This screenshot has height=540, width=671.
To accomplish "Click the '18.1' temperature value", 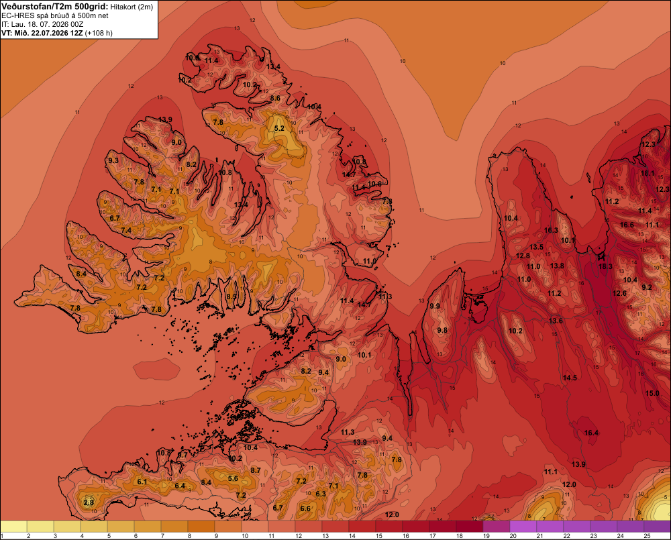I will coord(648,173).
